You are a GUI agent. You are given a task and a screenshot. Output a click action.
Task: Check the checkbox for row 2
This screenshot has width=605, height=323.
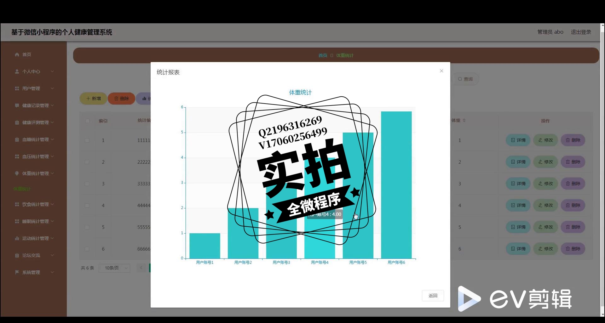[87, 162]
